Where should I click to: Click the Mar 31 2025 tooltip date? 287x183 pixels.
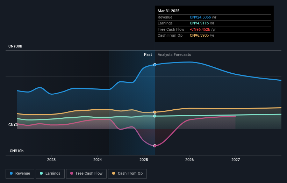(168, 11)
